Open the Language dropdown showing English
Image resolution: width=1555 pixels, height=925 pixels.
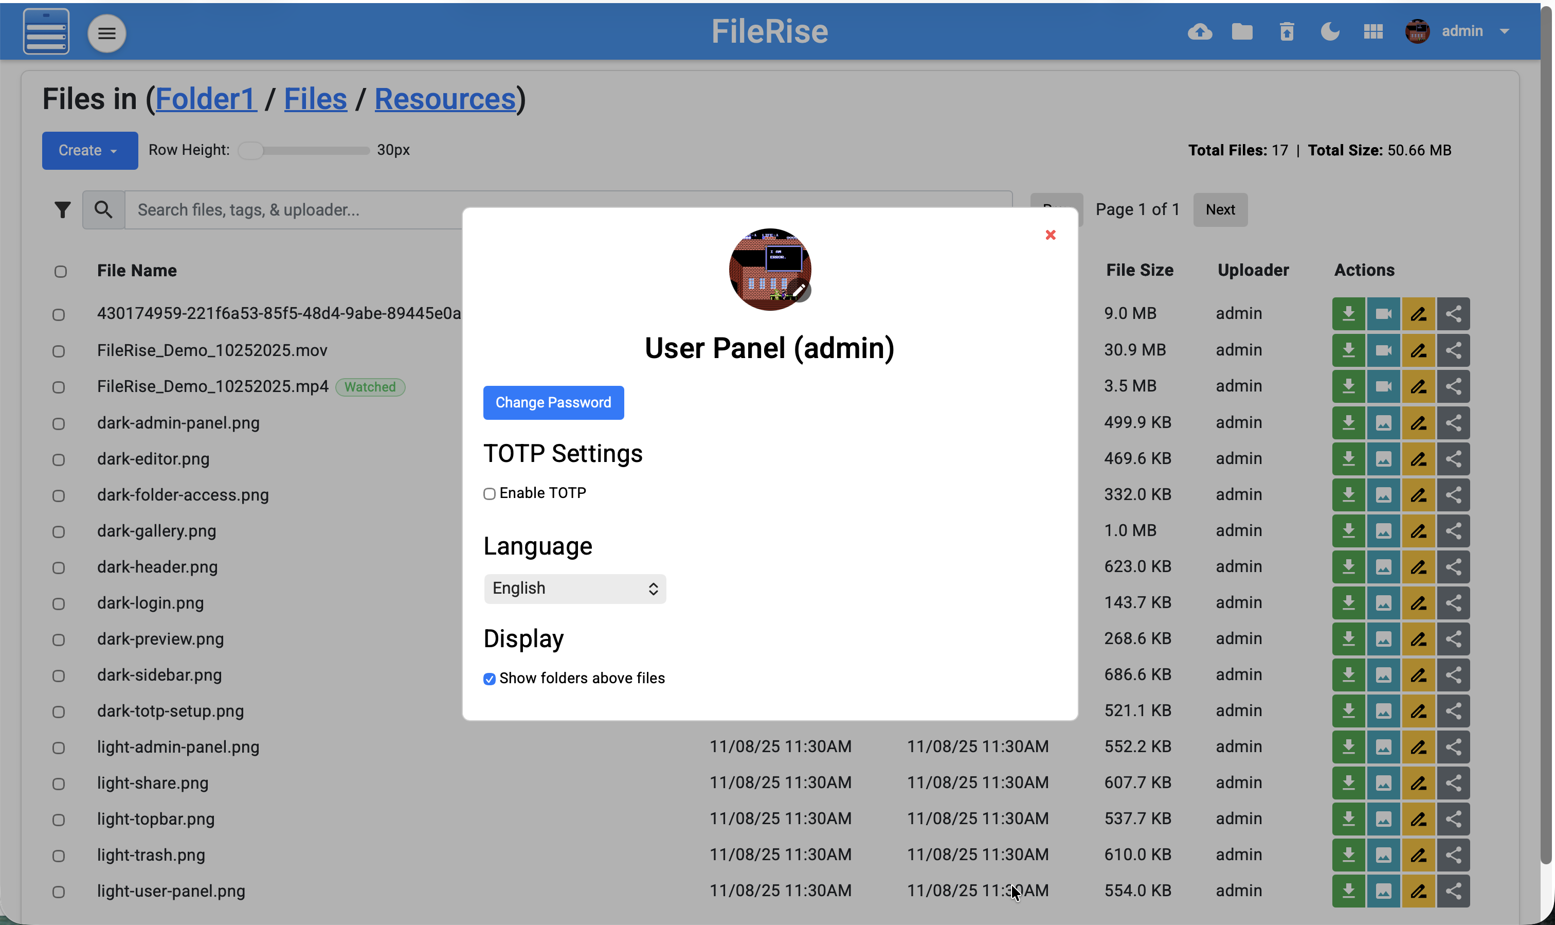(574, 589)
